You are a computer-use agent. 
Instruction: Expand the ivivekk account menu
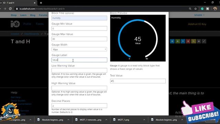(x=199, y=15)
